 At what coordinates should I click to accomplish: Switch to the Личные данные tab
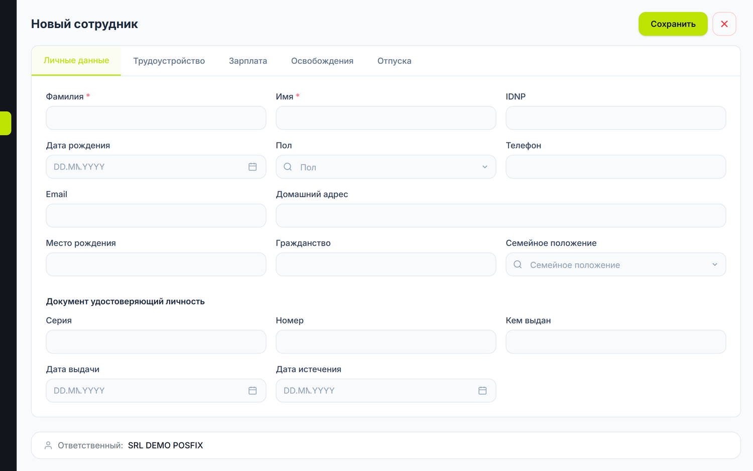point(76,61)
